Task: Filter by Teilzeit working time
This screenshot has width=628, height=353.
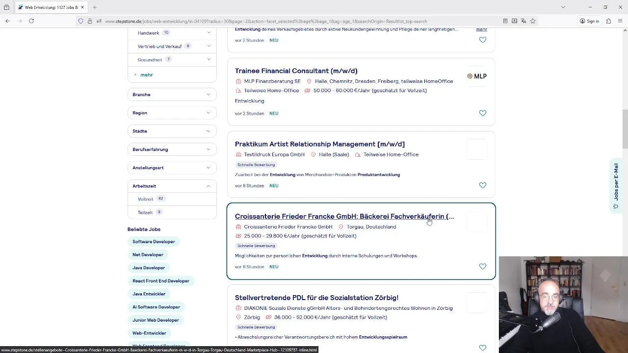Action: click(145, 212)
